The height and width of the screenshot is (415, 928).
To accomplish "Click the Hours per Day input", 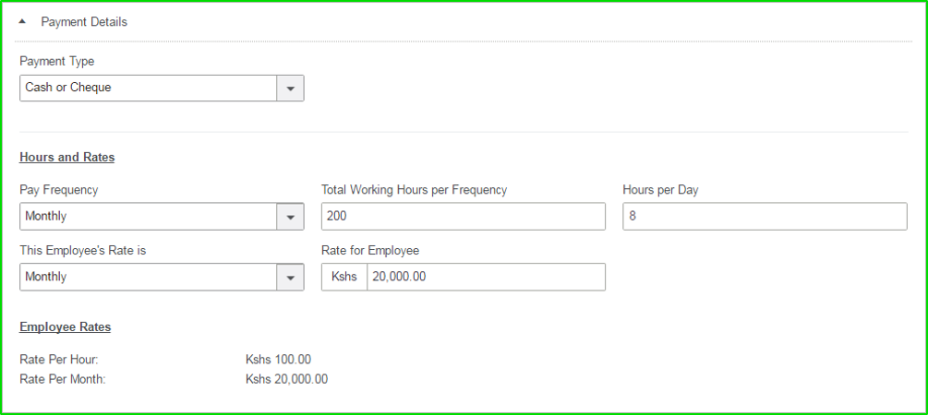I will tap(765, 217).
